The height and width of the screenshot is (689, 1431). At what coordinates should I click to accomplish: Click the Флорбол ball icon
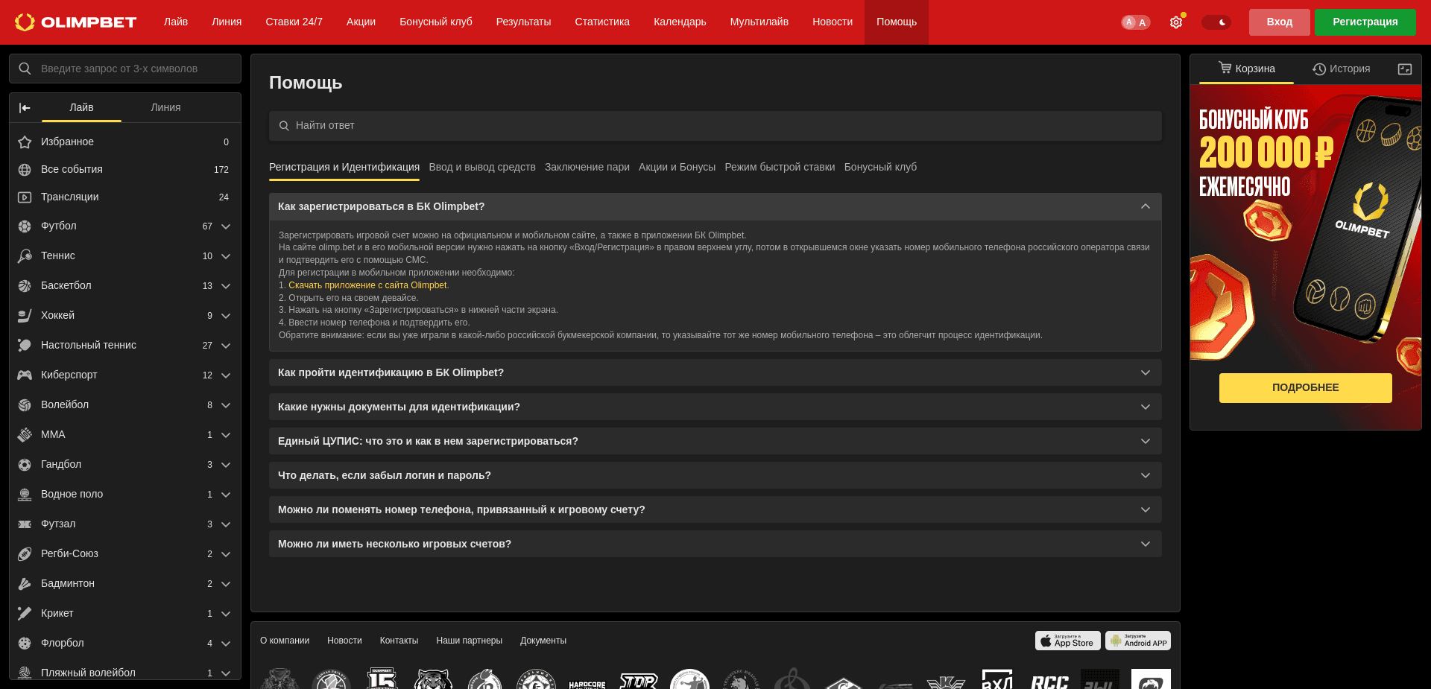25,644
